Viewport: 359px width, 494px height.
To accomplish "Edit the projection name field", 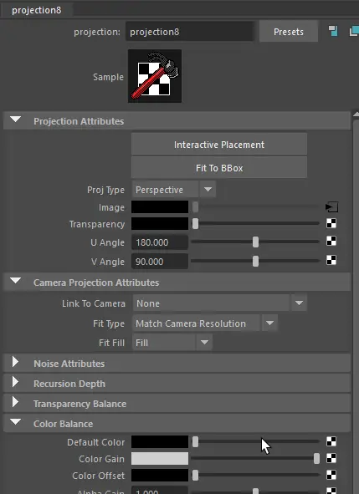I will click(190, 32).
